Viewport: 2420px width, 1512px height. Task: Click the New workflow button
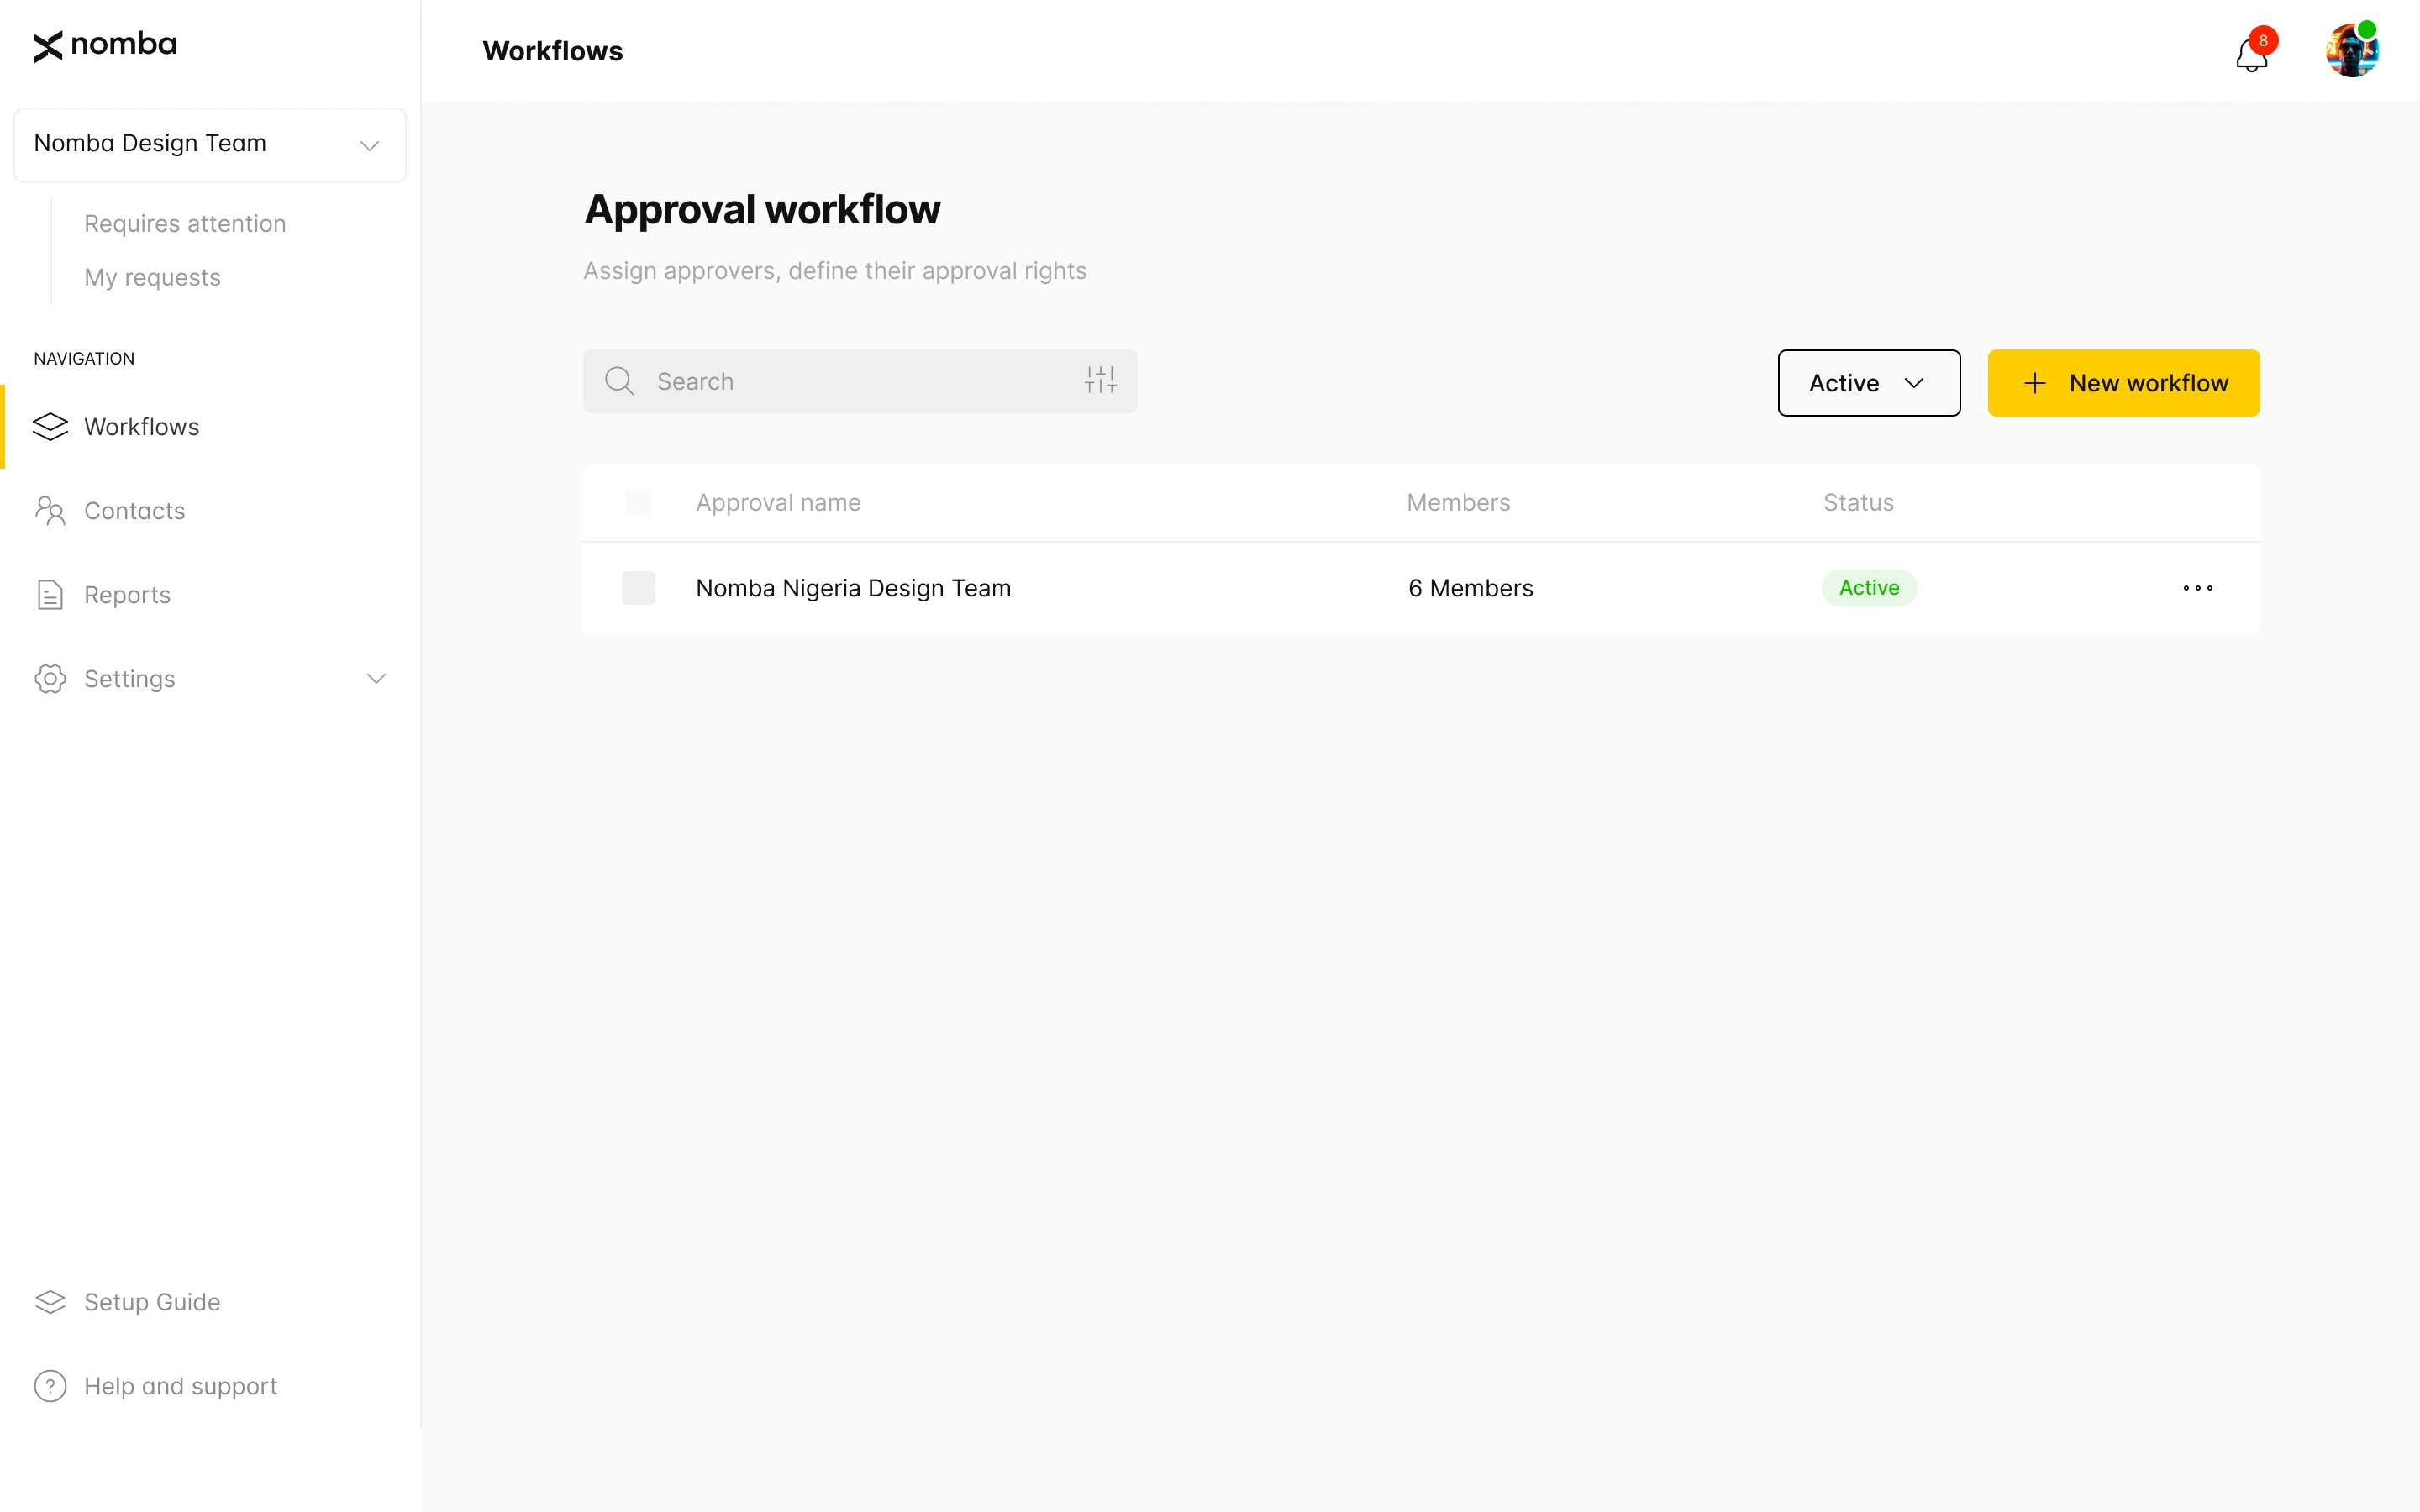click(x=2123, y=382)
